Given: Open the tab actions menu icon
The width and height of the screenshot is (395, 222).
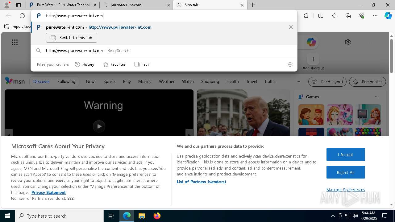Looking at the screenshot, I should point(19,5).
